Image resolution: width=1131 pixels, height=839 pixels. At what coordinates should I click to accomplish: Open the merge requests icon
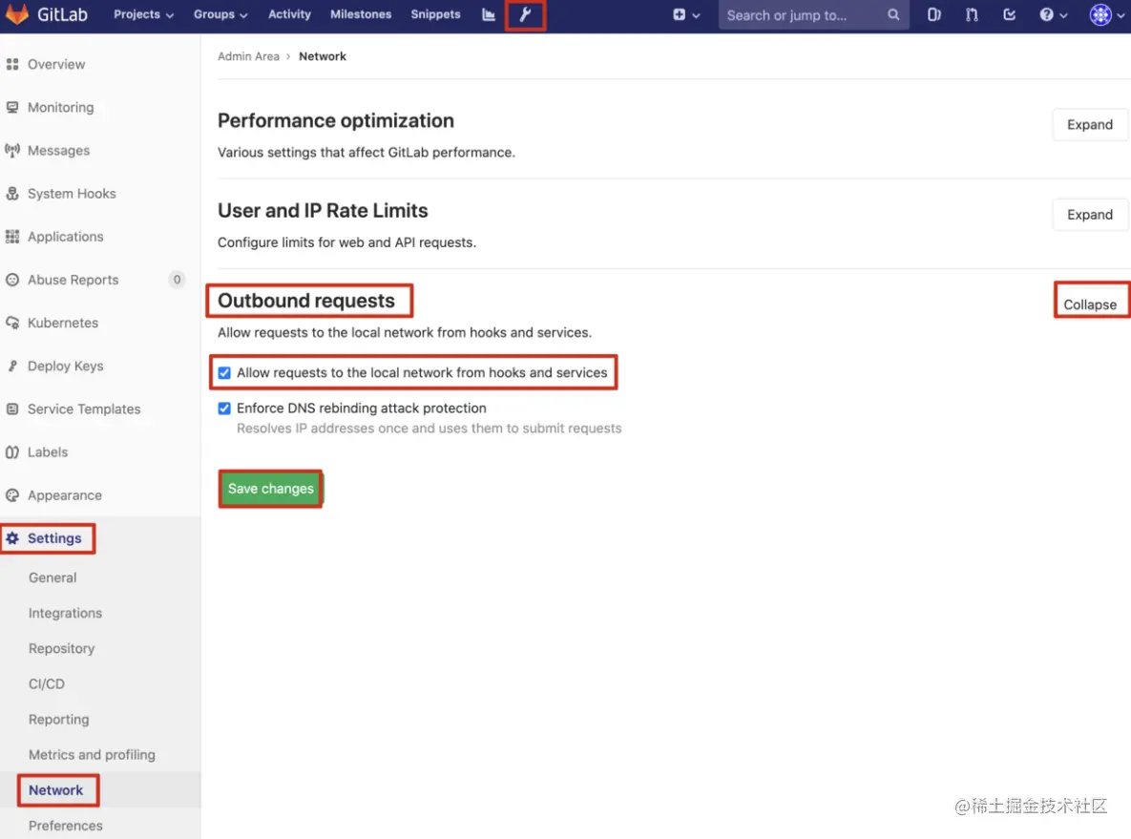[972, 14]
